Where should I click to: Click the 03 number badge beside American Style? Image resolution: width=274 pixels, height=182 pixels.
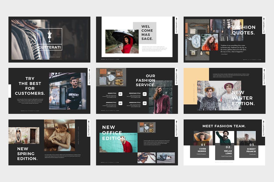click(x=145, y=103)
